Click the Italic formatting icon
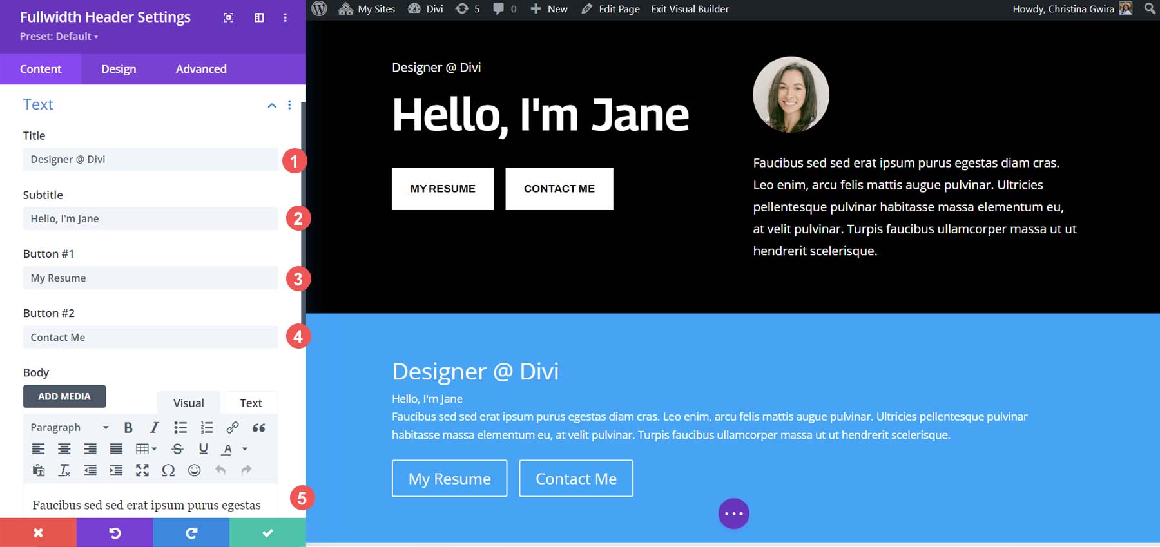The image size is (1160, 547). 154,427
